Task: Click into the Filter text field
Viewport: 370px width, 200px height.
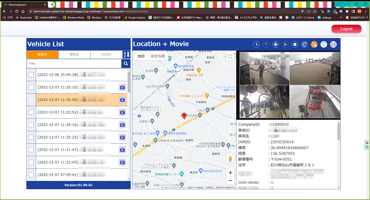Action: pos(74,64)
